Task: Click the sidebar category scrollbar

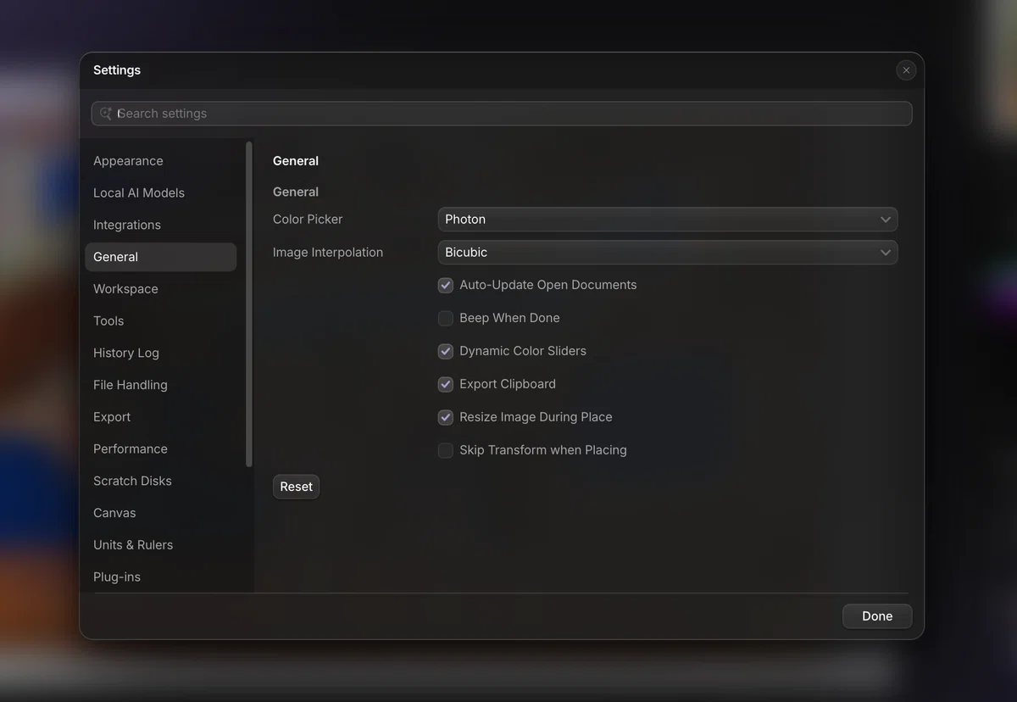Action: (x=249, y=304)
